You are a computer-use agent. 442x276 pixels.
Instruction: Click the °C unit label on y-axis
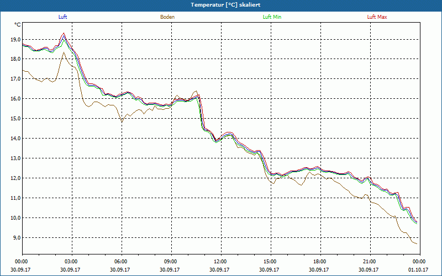[x=18, y=25]
